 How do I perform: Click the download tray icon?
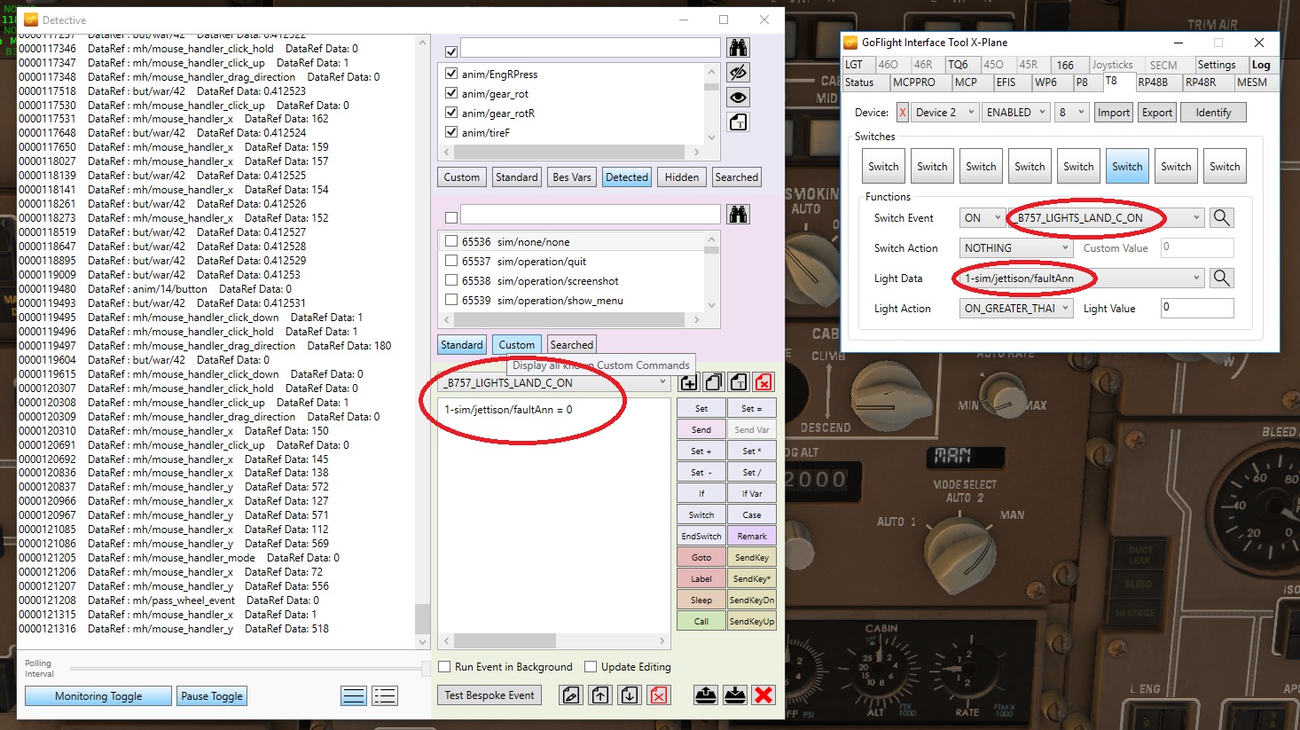[735, 695]
